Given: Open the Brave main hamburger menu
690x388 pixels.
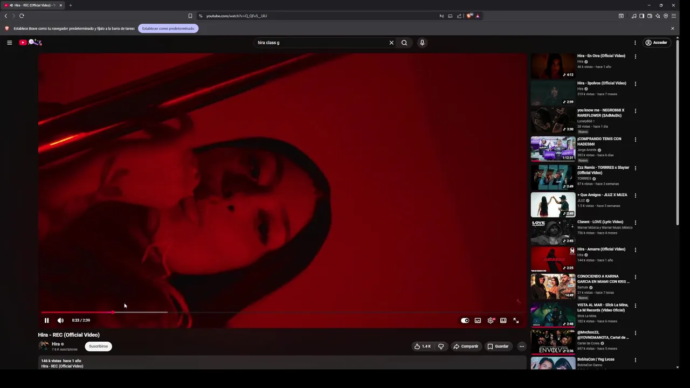Looking at the screenshot, I should [x=674, y=16].
